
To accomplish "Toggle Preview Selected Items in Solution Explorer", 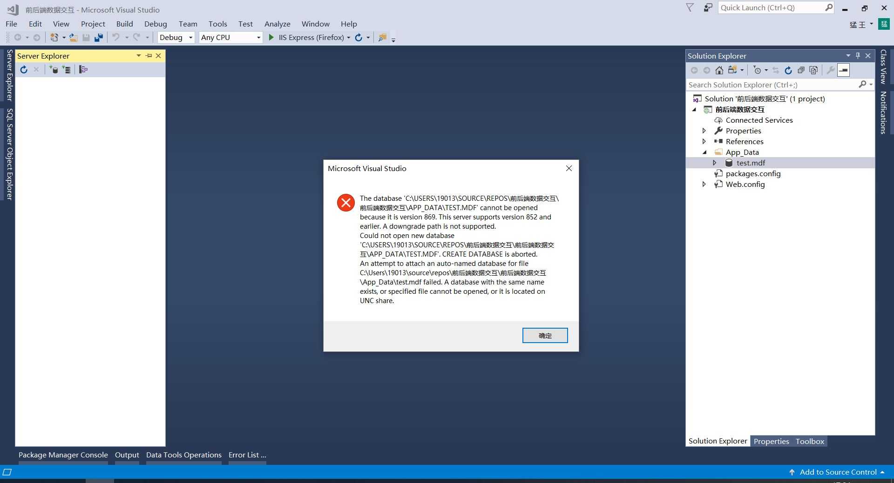I will point(843,70).
